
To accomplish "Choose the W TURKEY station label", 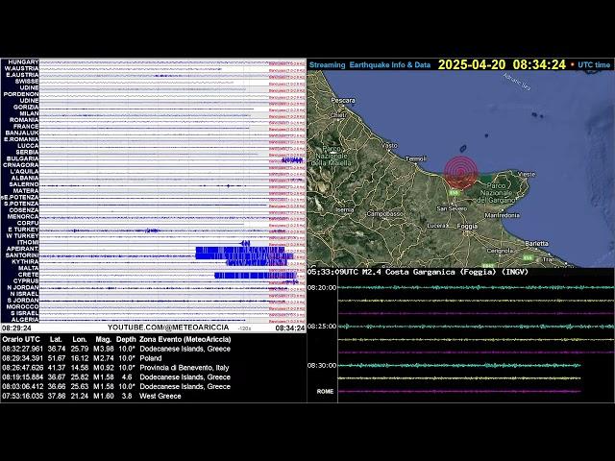I will click(23, 235).
